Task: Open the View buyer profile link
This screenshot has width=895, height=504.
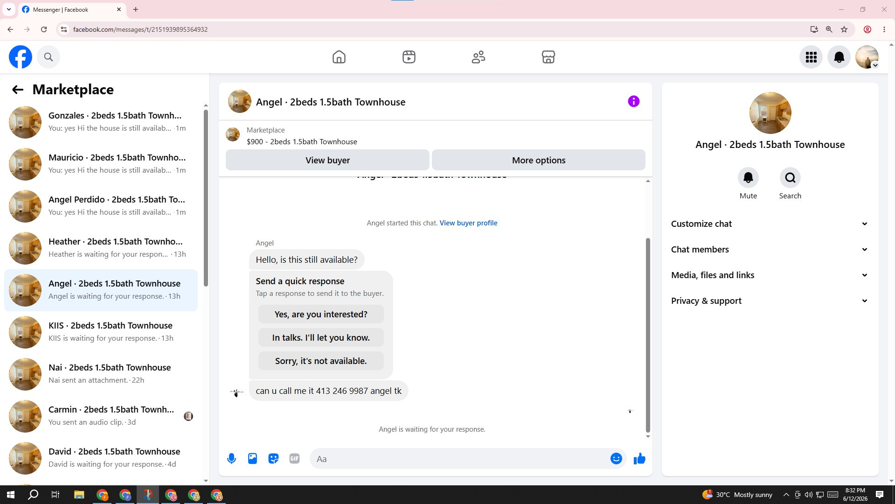Action: (x=468, y=223)
